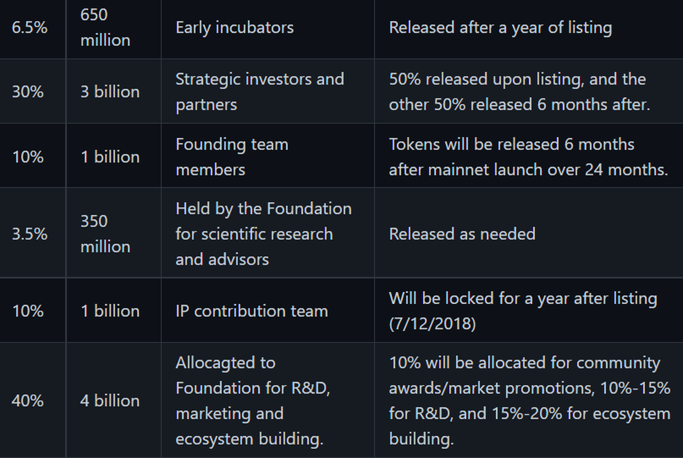Select the 3.5% percentage cell

tap(29, 234)
